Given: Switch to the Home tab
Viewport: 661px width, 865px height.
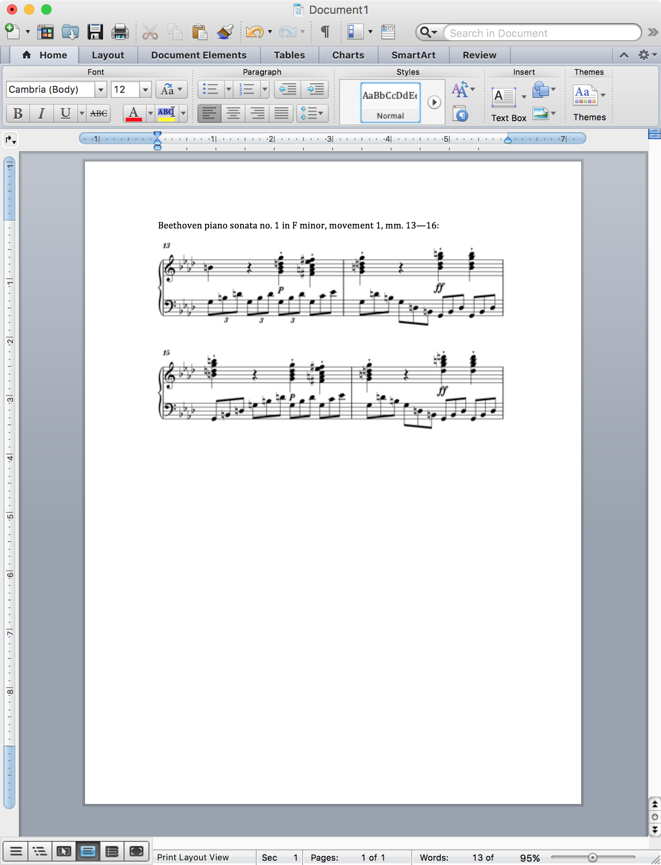Looking at the screenshot, I should 45,55.
